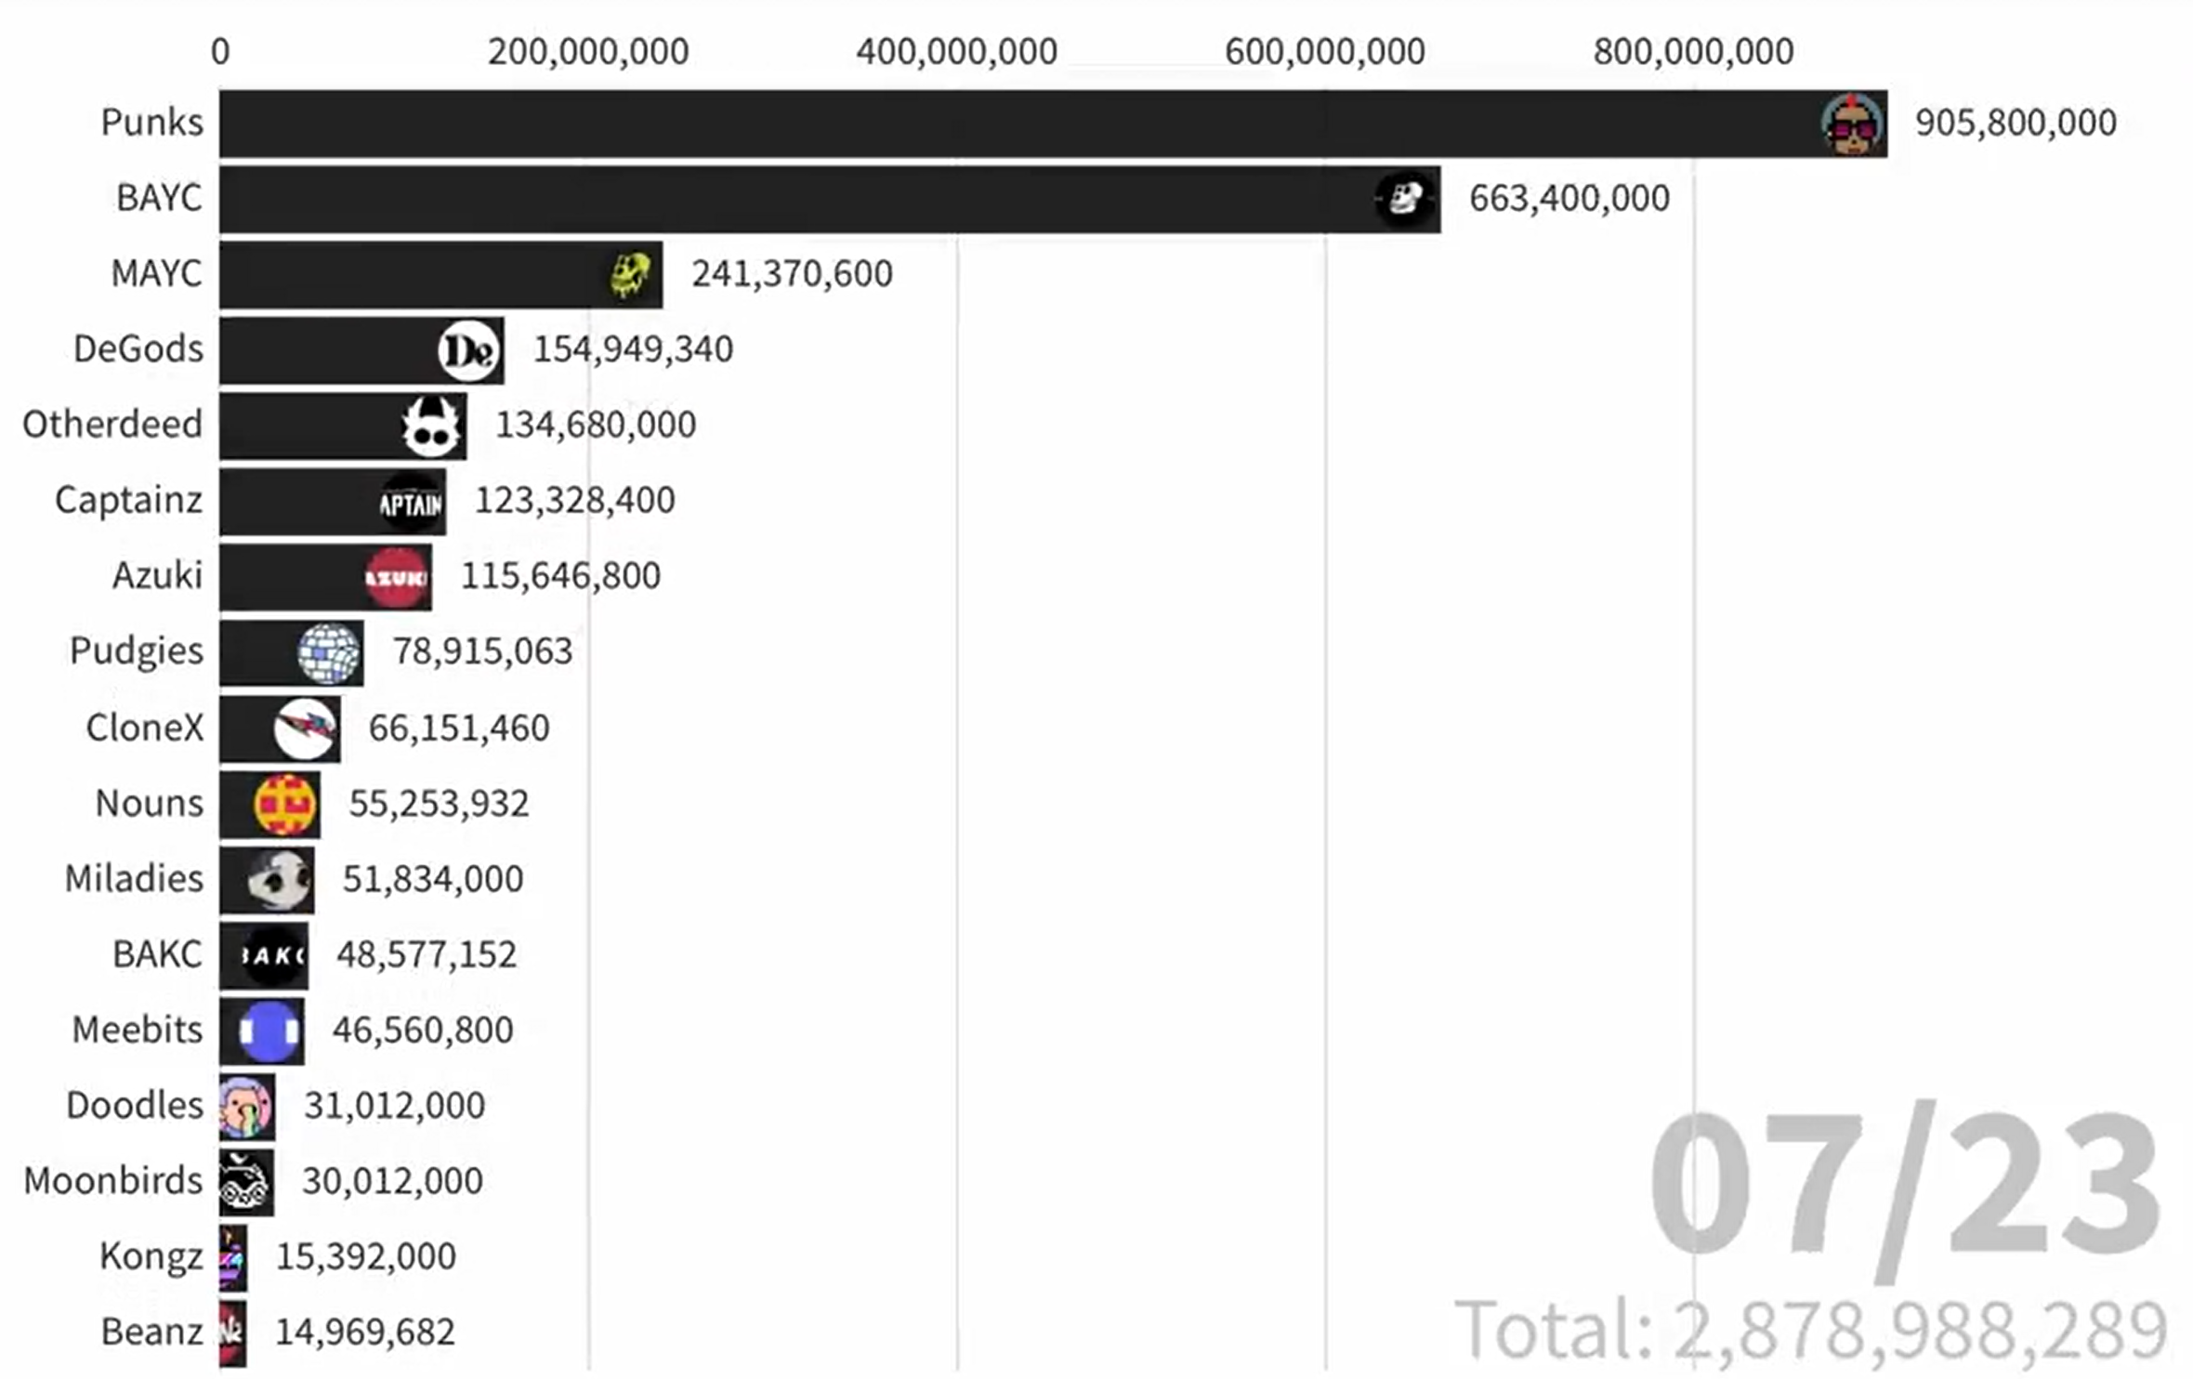Screen dimensions: 2193x1379
Task: Select the Moonbirds owl icon
Action: point(245,1182)
